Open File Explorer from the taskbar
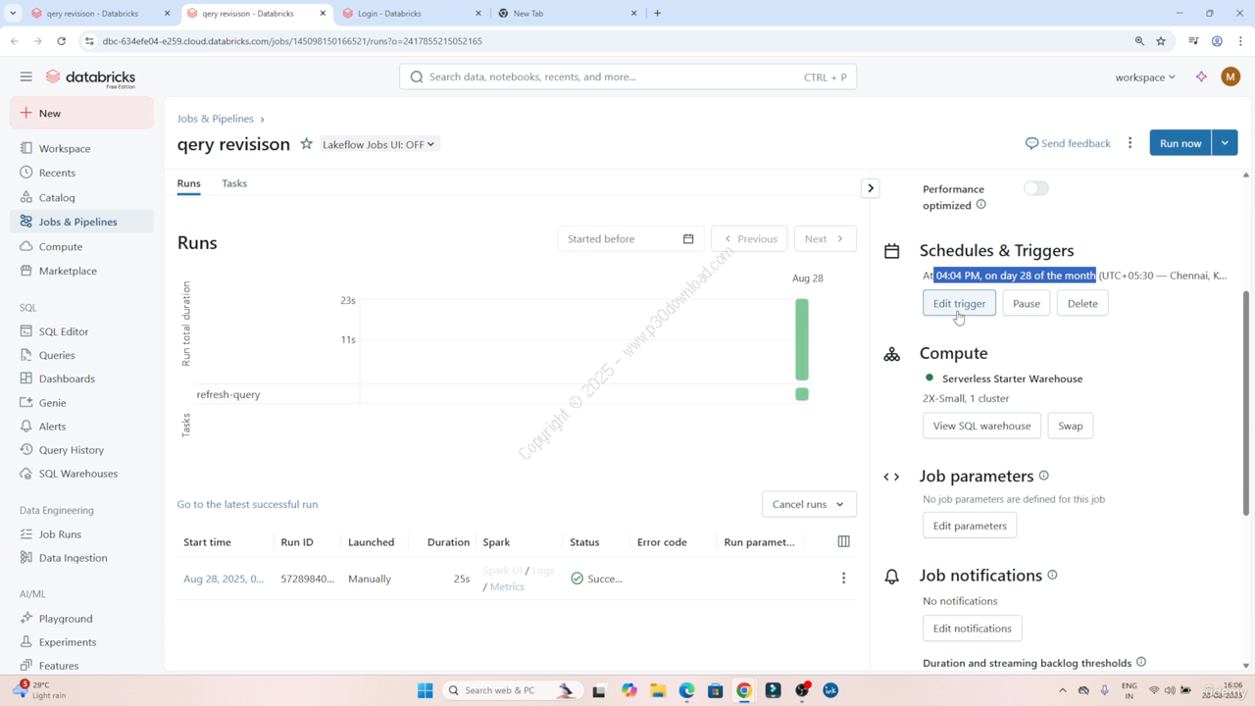 (x=658, y=691)
